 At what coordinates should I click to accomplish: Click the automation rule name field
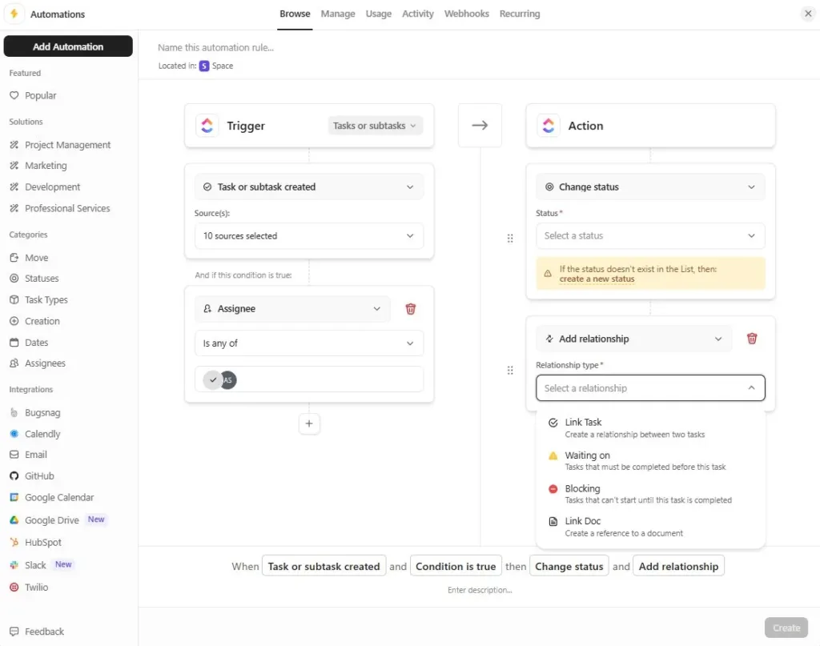[215, 47]
